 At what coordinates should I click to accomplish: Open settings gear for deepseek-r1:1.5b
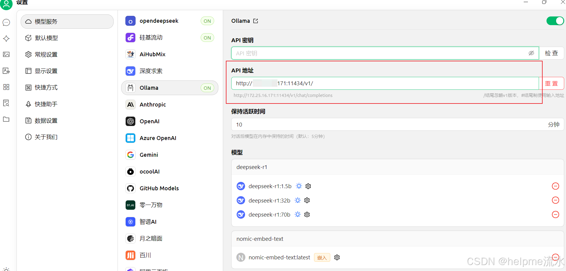308,186
